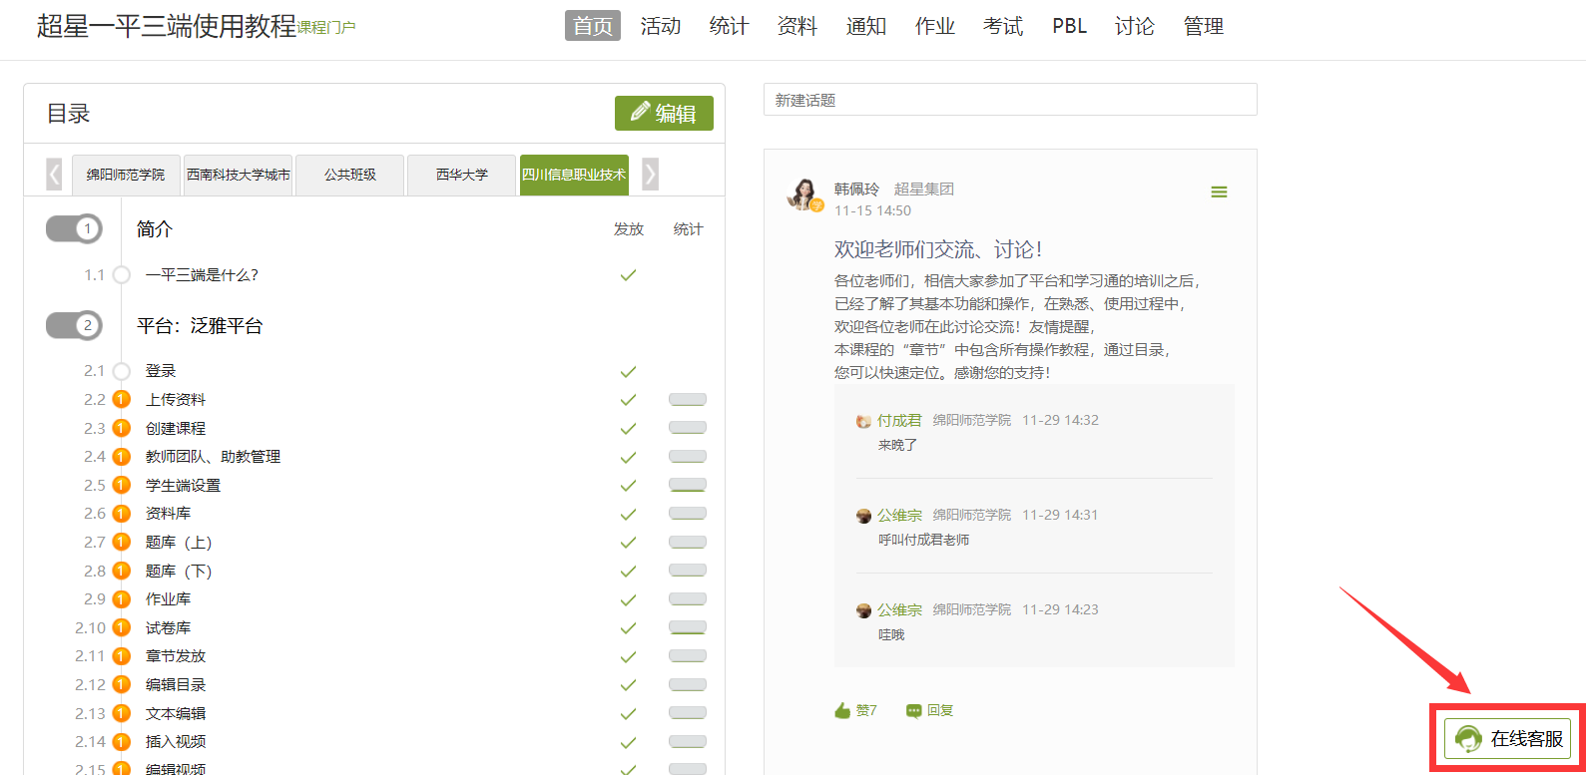The width and height of the screenshot is (1586, 775).
Task: Click the orange badge beside 题库（下）
Action: [122, 571]
